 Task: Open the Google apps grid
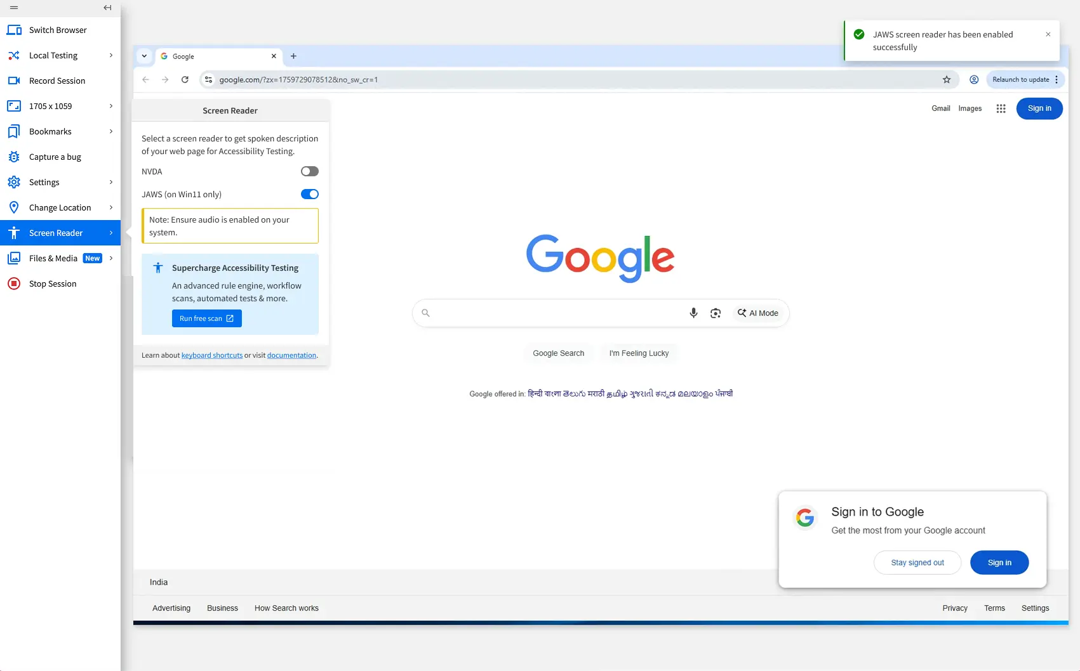(1001, 108)
